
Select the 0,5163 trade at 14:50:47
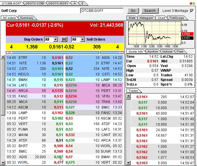(162, 163)
